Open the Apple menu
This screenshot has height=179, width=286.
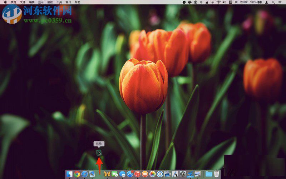pos(5,2)
